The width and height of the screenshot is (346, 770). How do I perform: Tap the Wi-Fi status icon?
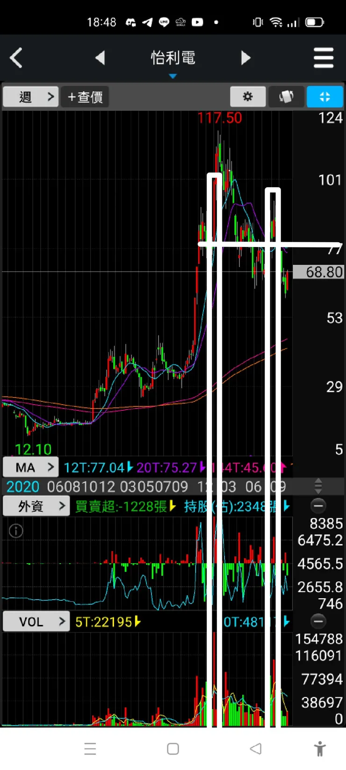click(276, 22)
